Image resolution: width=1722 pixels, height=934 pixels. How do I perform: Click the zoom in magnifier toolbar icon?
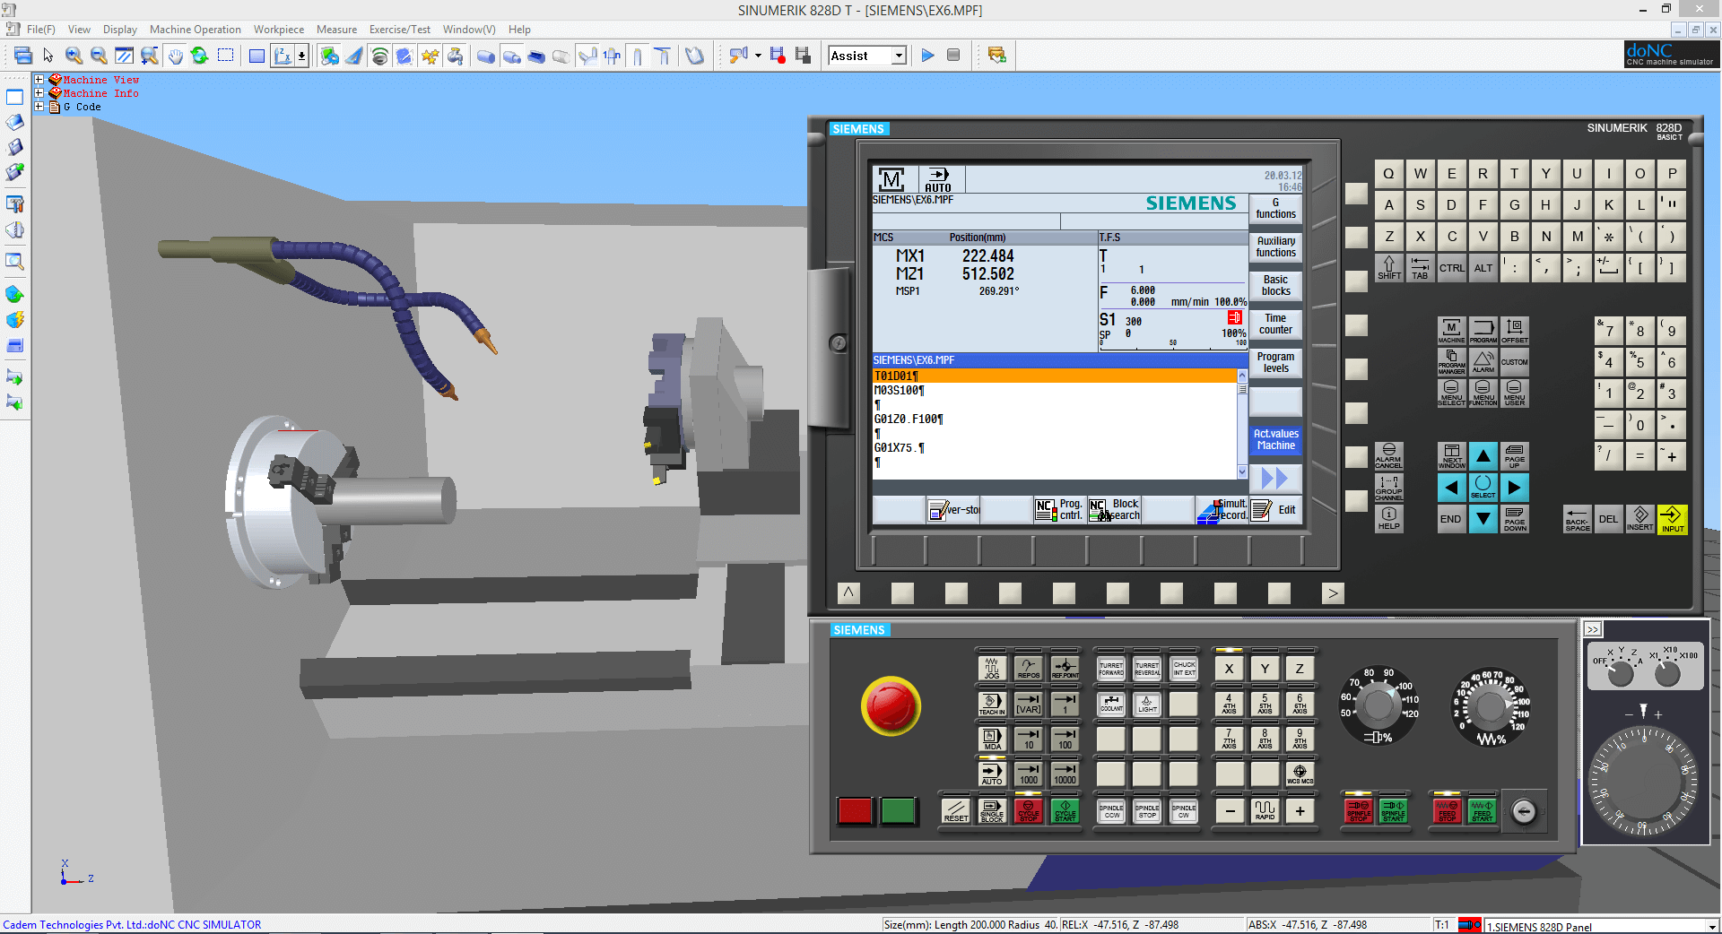tap(74, 56)
